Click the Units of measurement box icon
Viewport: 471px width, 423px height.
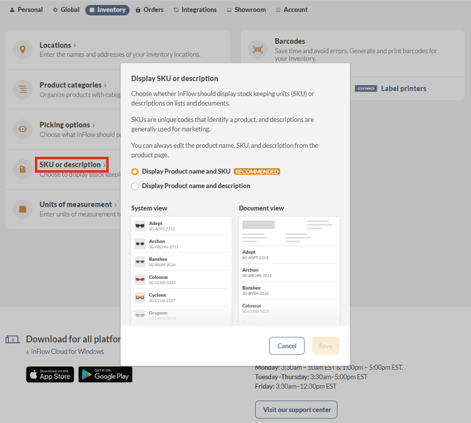click(22, 209)
